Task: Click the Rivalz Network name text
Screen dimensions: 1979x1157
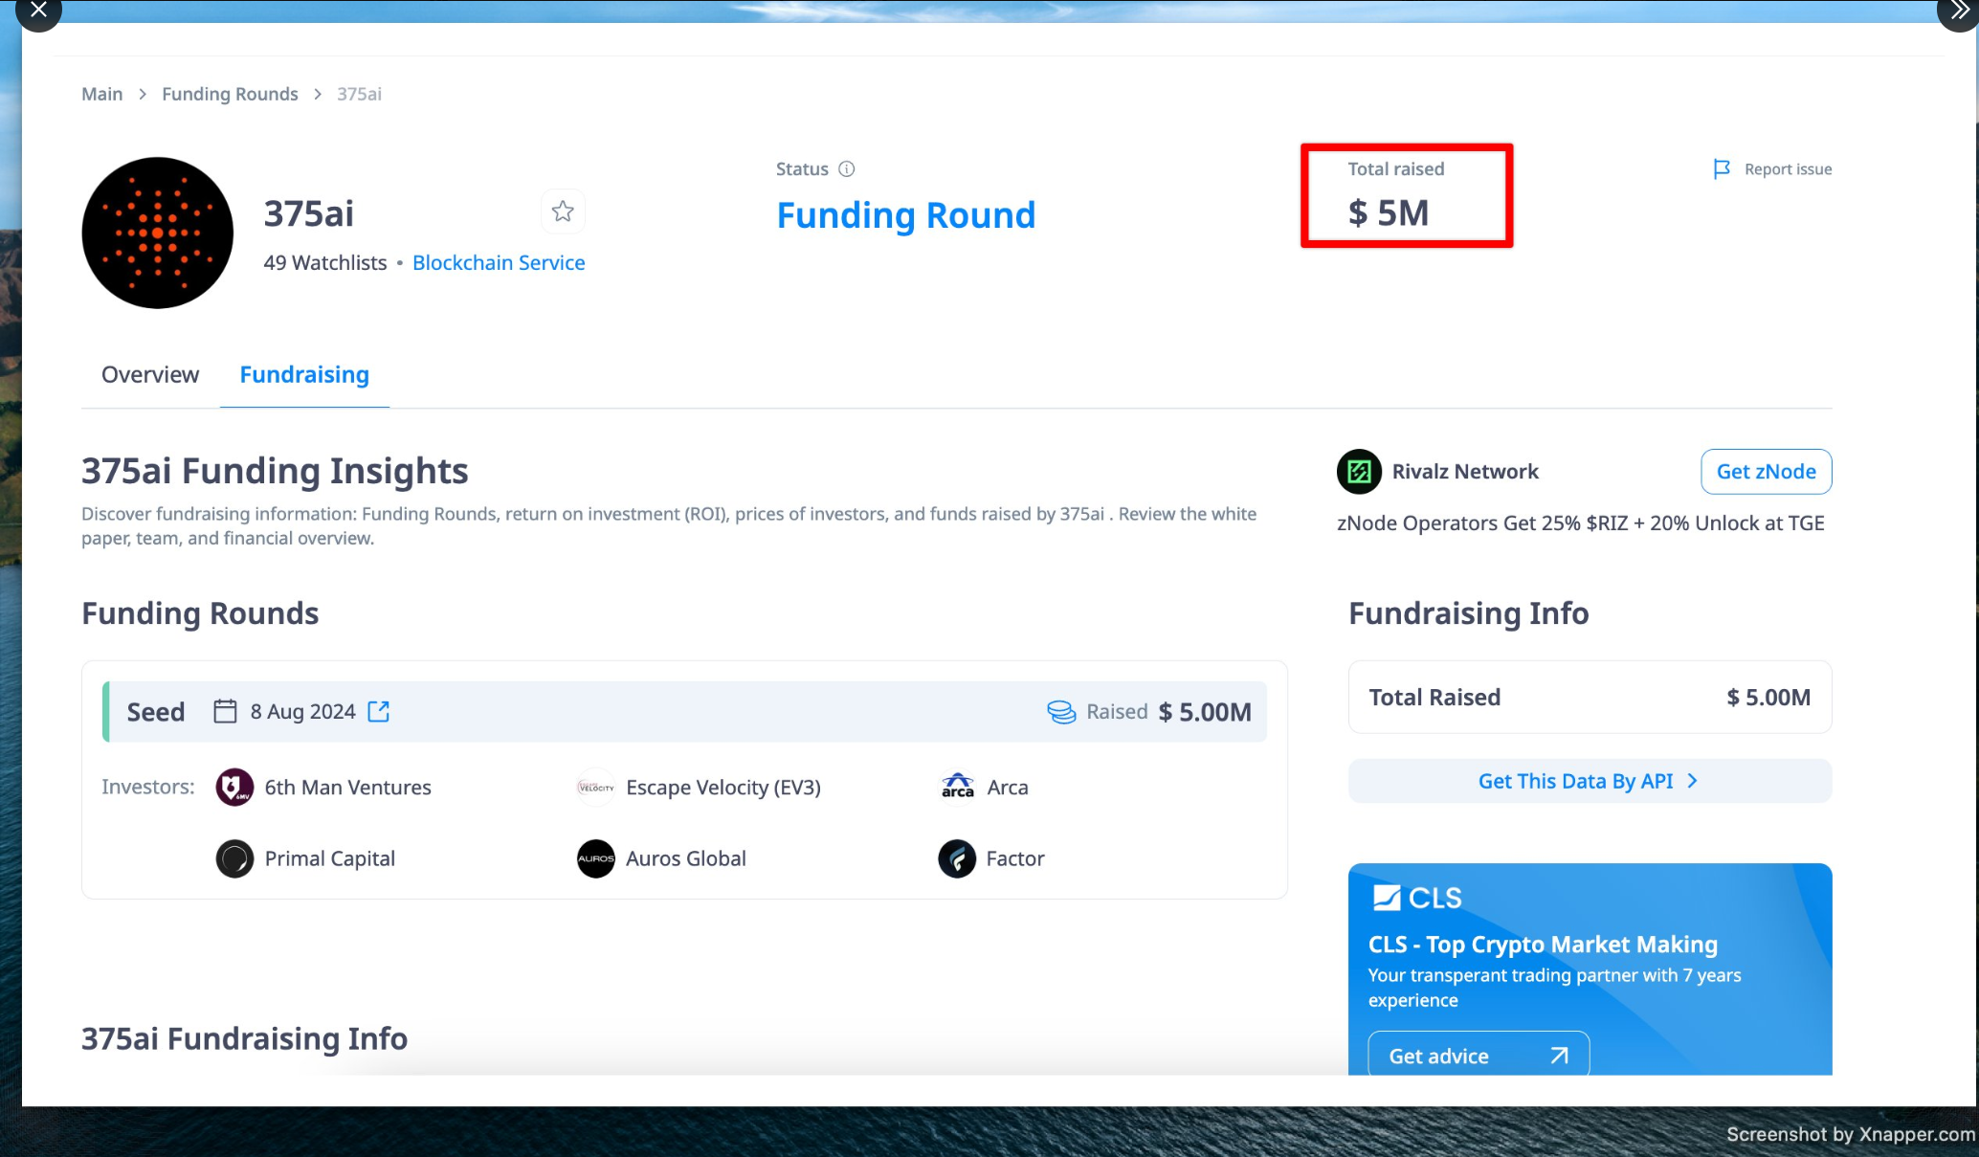Action: (x=1465, y=472)
